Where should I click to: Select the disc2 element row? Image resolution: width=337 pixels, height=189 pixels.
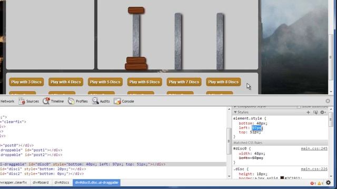click(x=113, y=174)
